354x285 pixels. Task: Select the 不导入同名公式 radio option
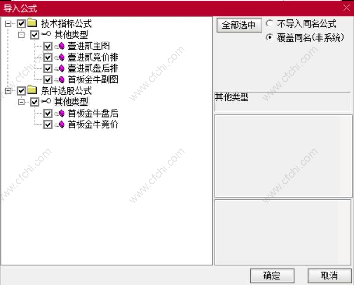pos(269,23)
